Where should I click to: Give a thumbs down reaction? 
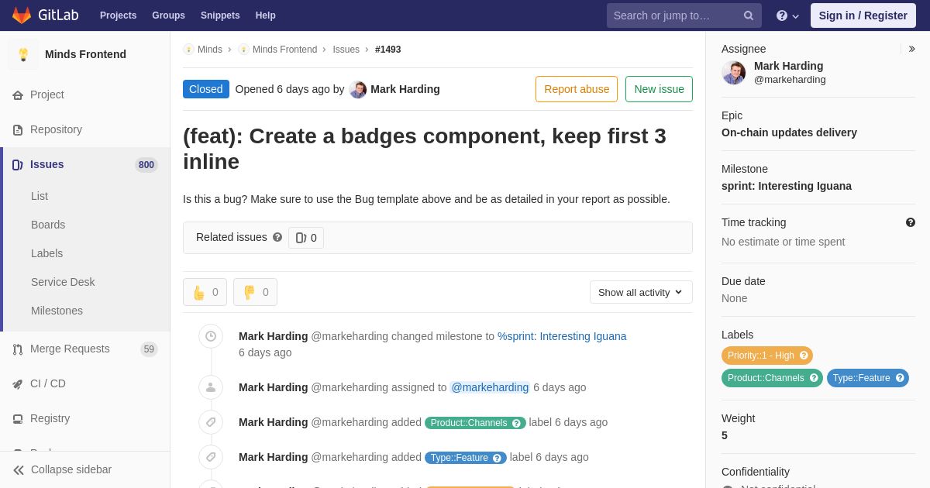255,292
